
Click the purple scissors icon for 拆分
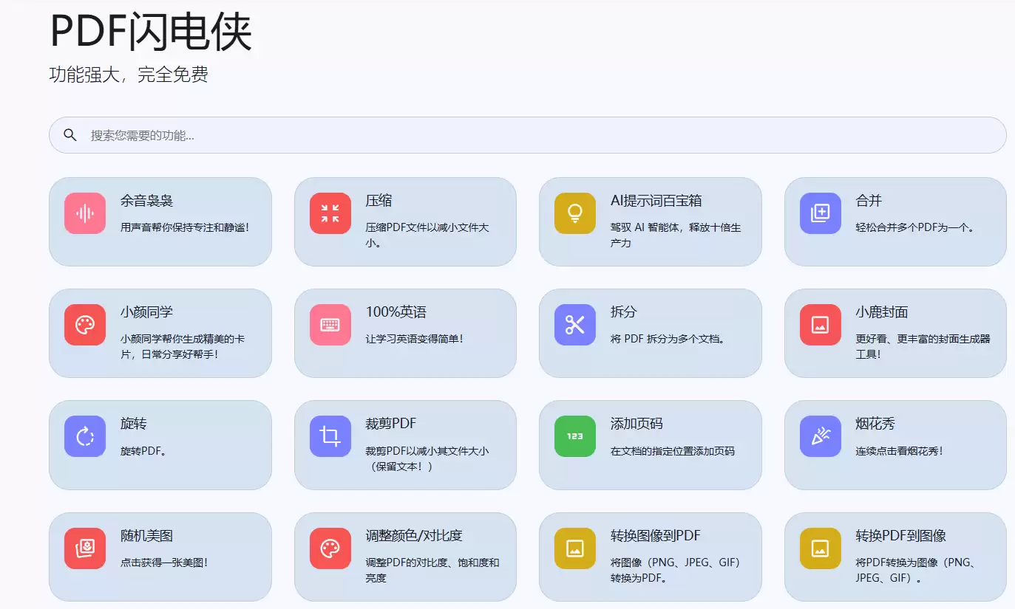click(x=575, y=325)
